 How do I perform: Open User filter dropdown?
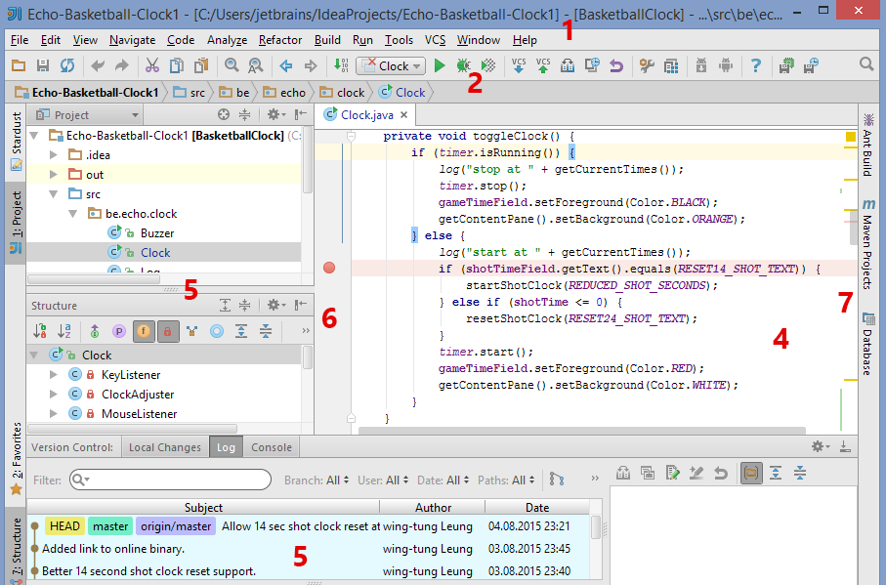[x=383, y=480]
